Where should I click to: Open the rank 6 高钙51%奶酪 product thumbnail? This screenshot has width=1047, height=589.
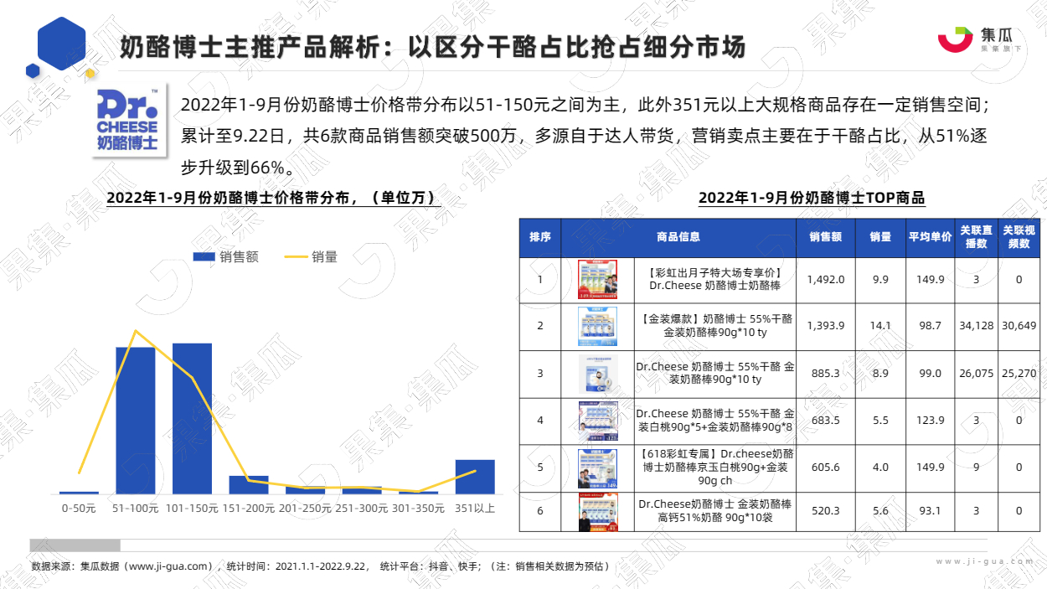(x=598, y=513)
